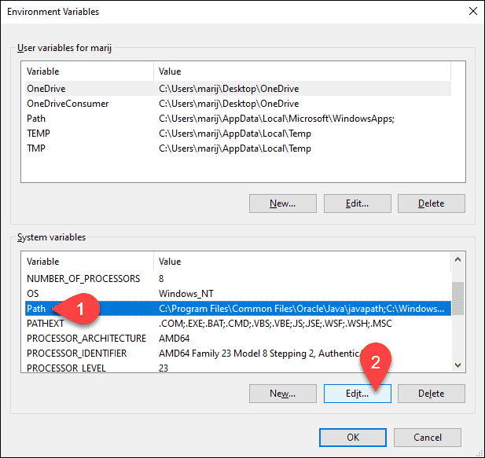Click Delete button under System variables
Image resolution: width=485 pixels, height=458 pixels.
click(x=431, y=393)
